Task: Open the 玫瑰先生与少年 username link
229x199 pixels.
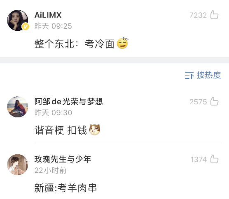Action: click(63, 159)
